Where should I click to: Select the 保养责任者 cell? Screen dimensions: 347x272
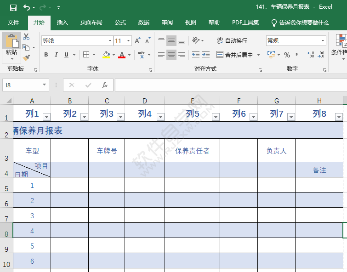pyautogui.click(x=192, y=151)
